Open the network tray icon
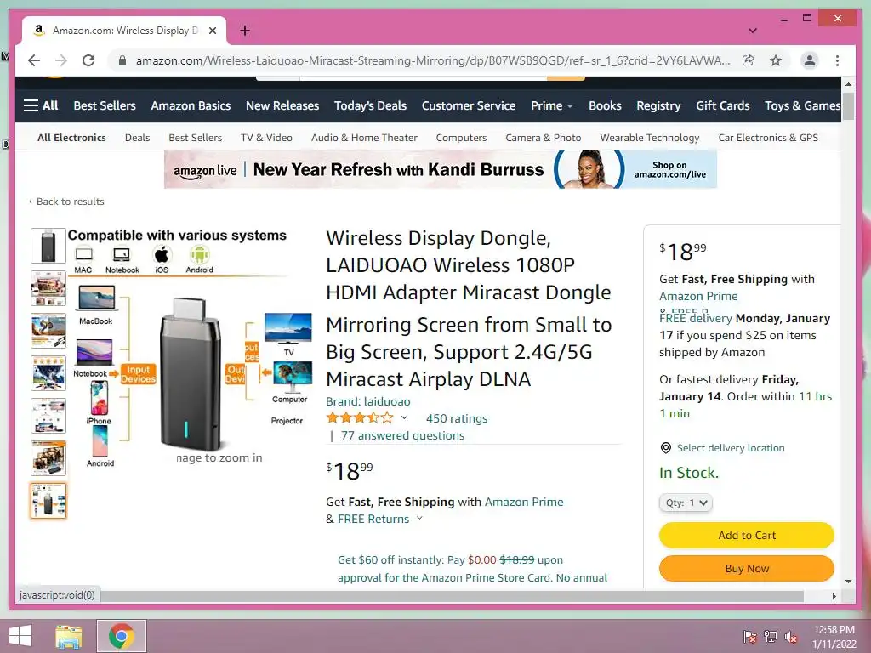871x653 pixels. click(x=770, y=636)
